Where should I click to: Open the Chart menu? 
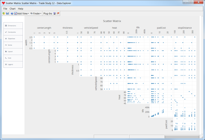(13, 9)
